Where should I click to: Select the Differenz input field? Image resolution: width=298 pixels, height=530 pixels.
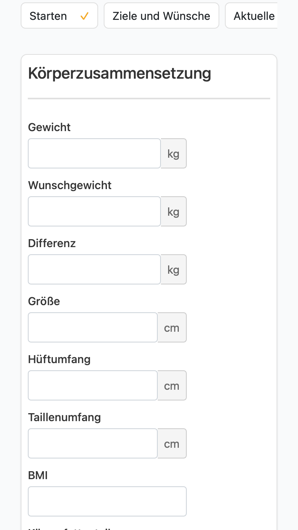95,269
